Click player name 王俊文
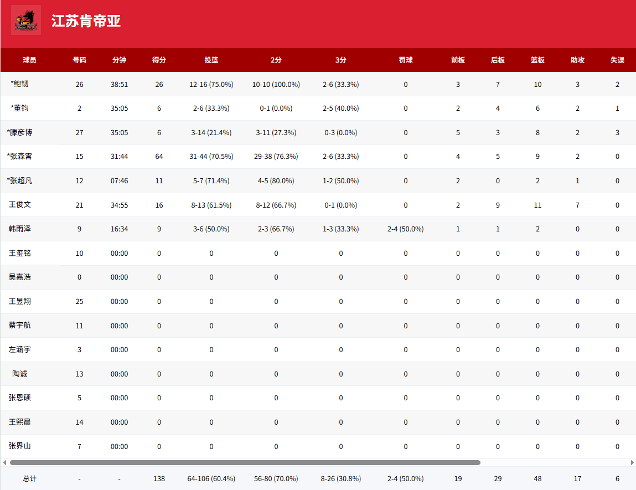 [x=20, y=205]
